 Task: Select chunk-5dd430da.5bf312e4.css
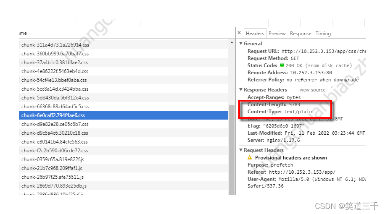pyautogui.click(x=124, y=98)
